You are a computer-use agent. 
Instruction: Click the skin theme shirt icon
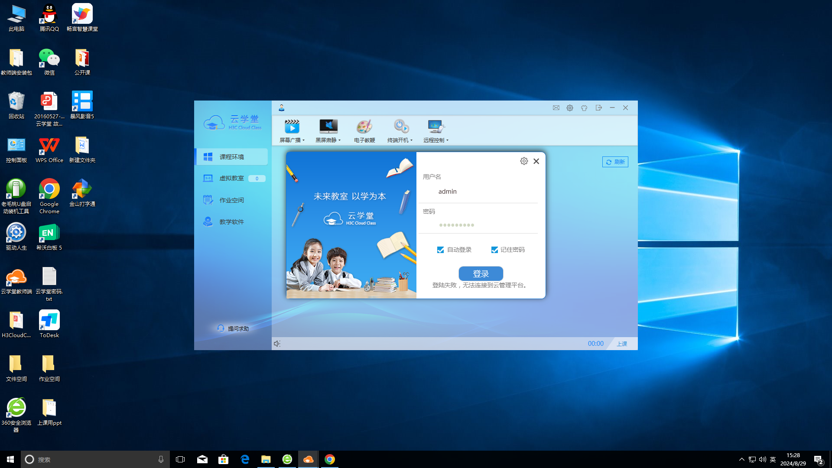click(x=584, y=108)
